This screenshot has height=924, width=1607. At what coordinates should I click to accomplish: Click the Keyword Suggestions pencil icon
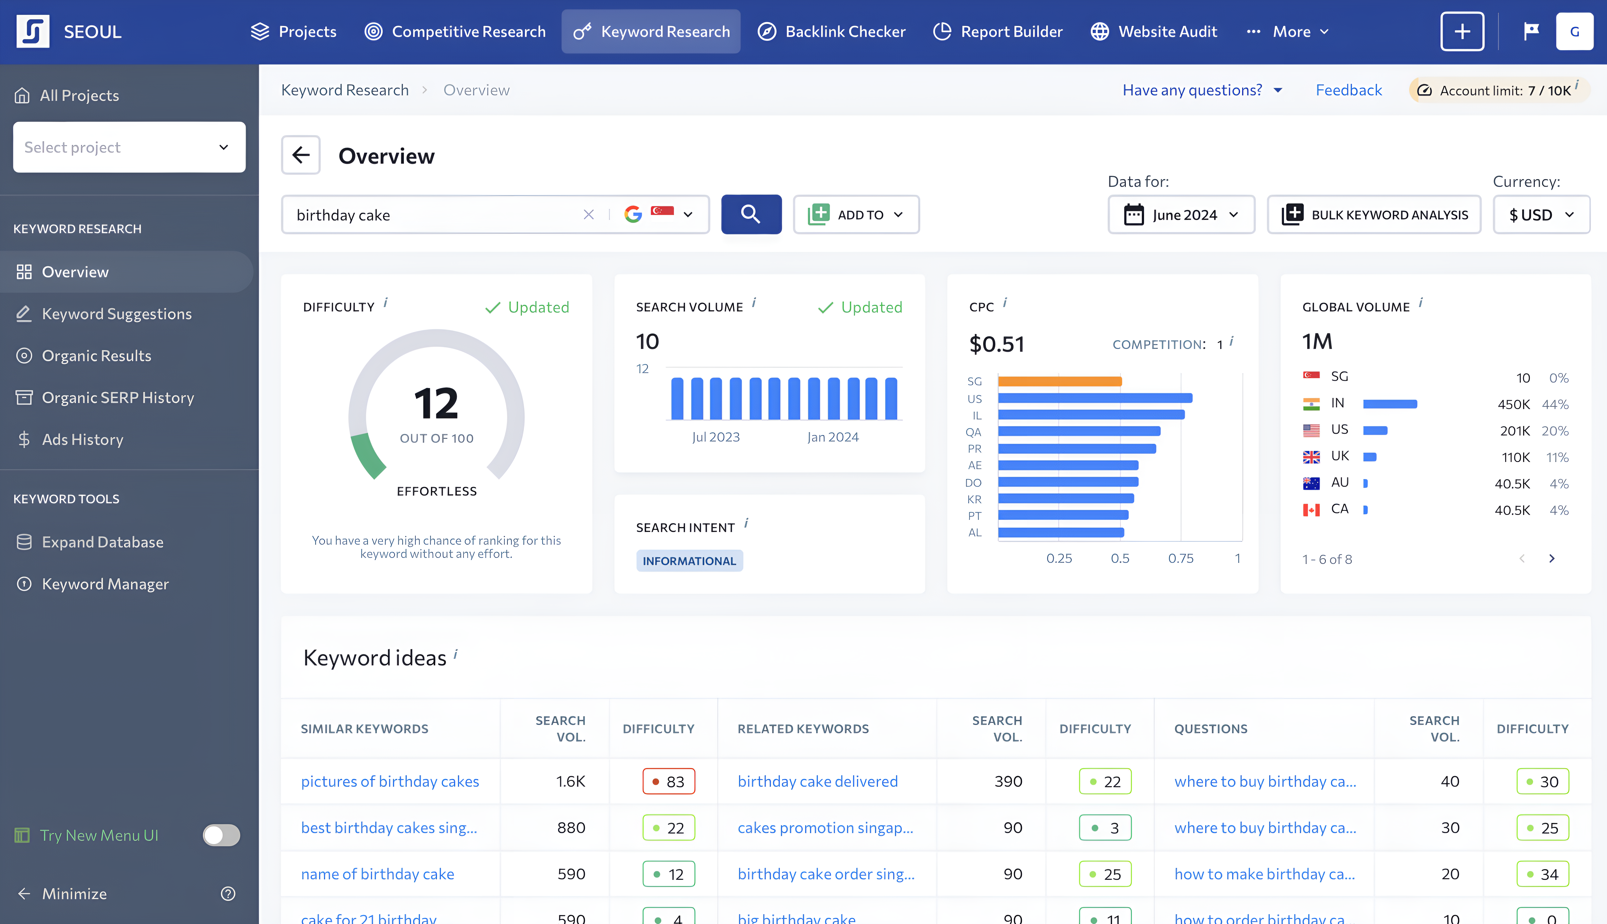point(24,314)
